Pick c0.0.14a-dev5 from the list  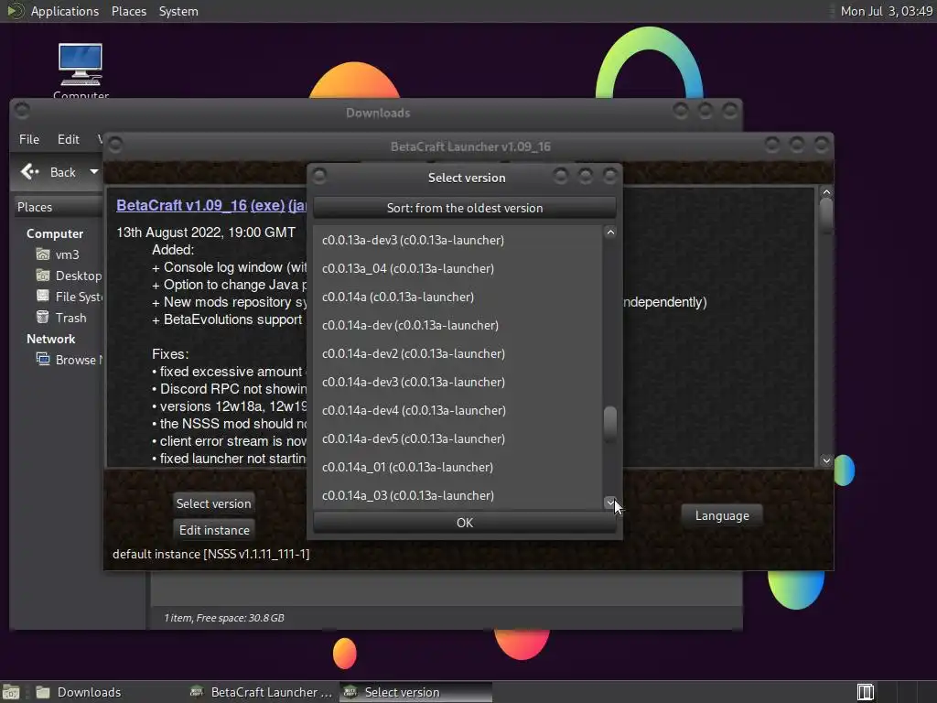click(458, 438)
